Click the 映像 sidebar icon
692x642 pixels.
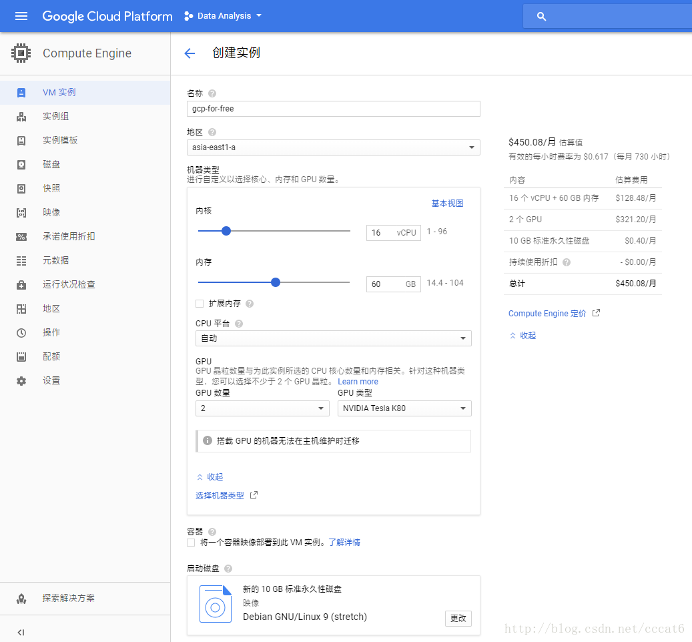[21, 213]
